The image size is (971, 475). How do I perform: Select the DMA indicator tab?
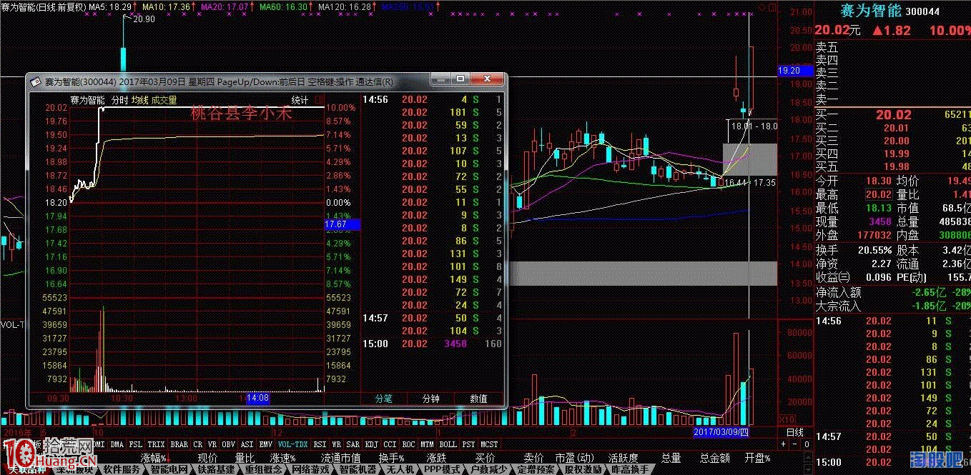[x=117, y=444]
